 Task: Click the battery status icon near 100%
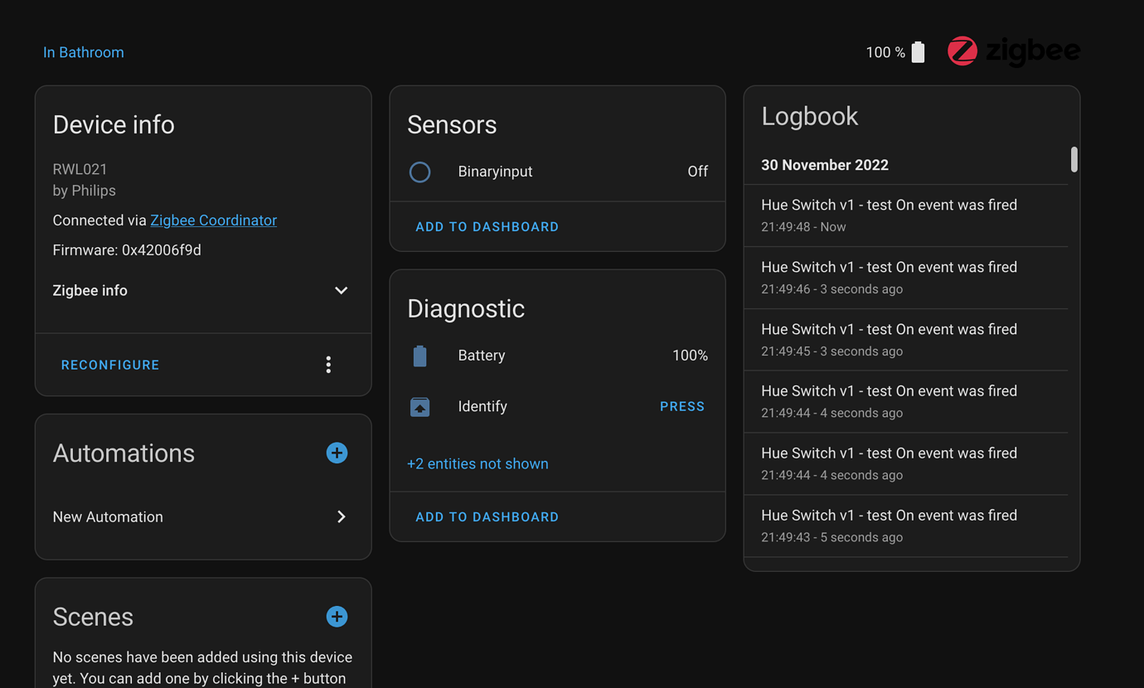click(918, 51)
